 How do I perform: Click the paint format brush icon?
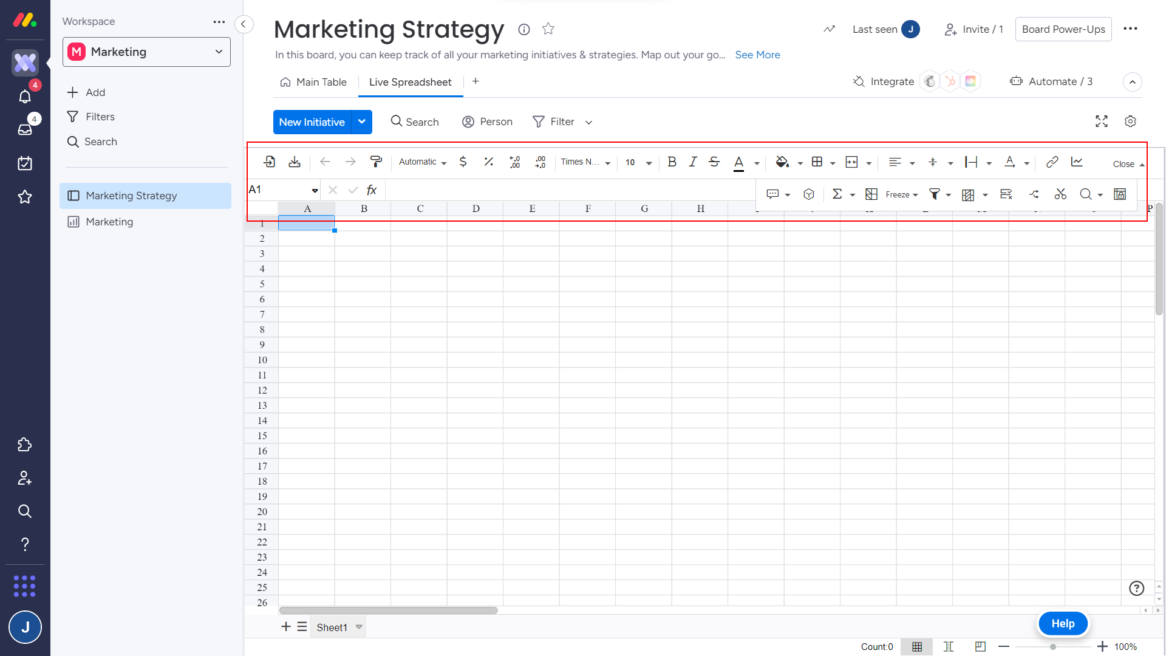pos(376,162)
